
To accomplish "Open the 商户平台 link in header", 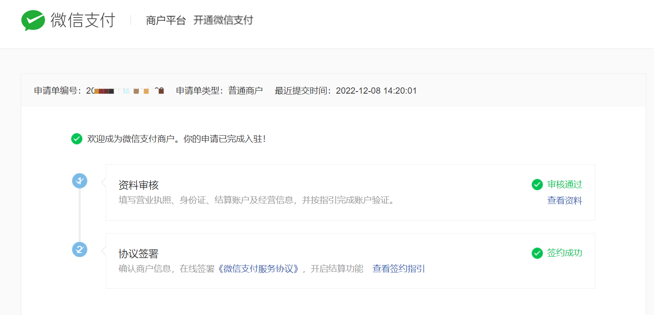I will (166, 20).
